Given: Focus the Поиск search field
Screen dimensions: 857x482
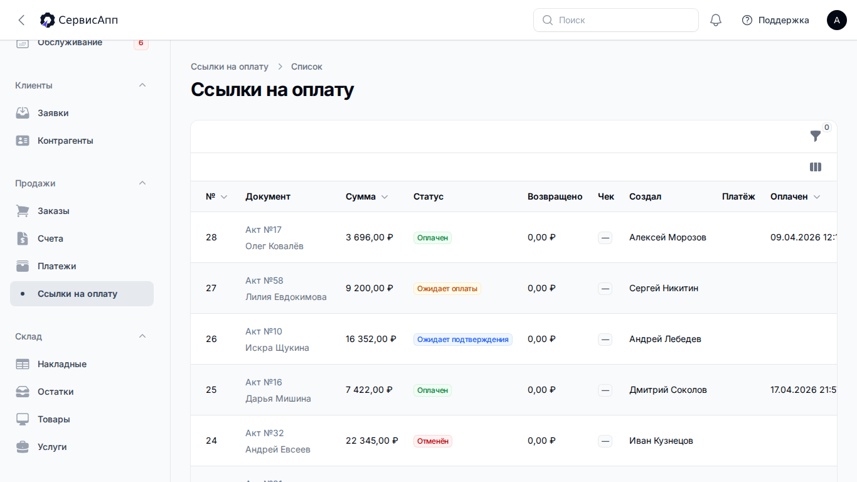Looking at the screenshot, I should point(616,20).
